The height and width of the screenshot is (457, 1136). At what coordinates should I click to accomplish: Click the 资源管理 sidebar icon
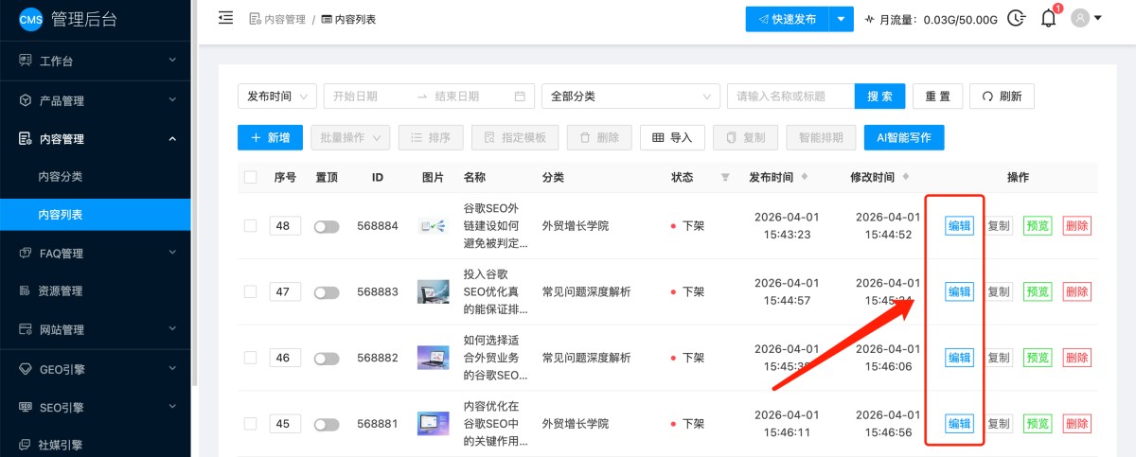click(x=26, y=290)
